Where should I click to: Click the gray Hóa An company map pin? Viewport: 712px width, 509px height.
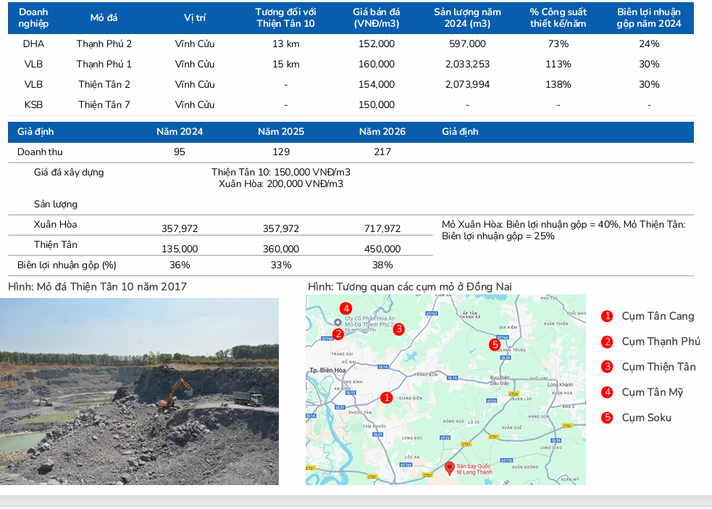[338, 321]
